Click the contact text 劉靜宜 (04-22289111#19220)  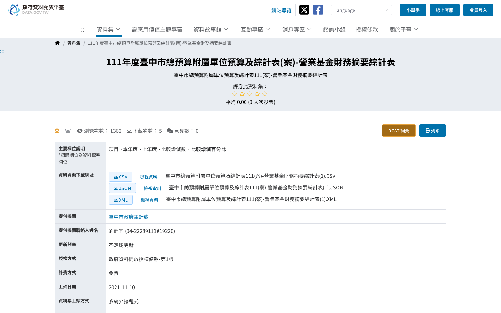(142, 231)
